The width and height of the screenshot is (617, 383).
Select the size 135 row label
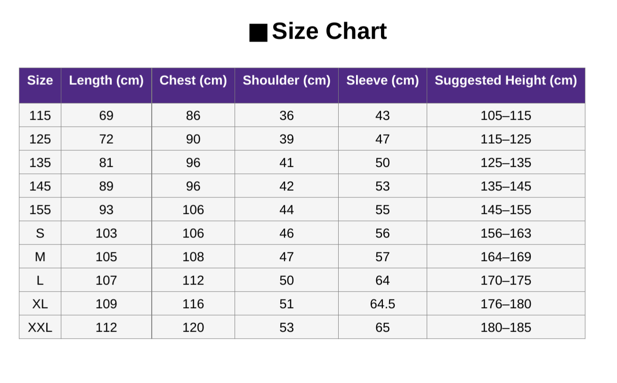click(40, 163)
